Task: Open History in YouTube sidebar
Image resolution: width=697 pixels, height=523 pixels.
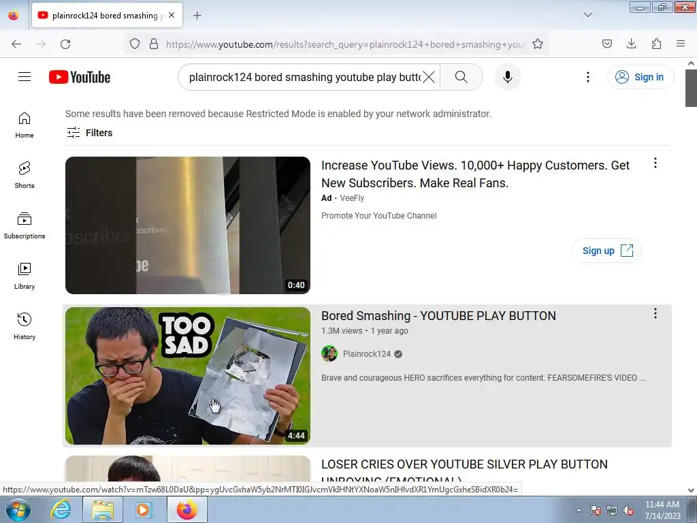Action: [25, 326]
